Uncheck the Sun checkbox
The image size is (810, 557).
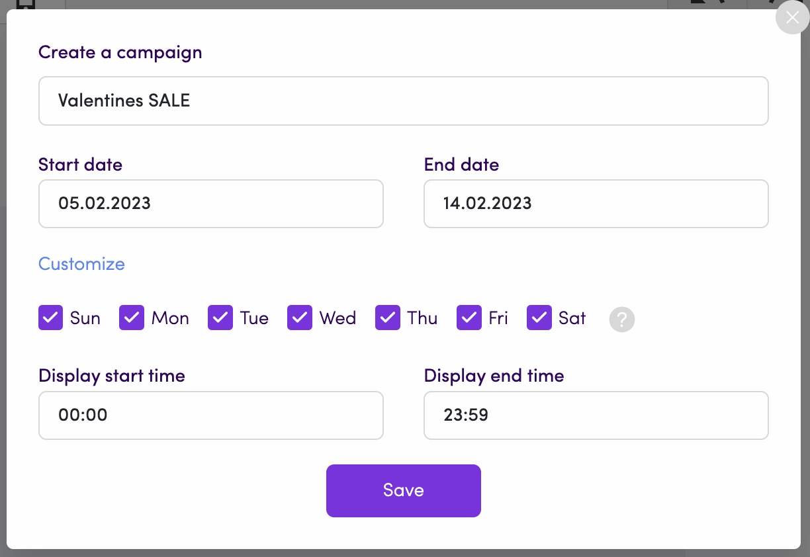pyautogui.click(x=50, y=318)
